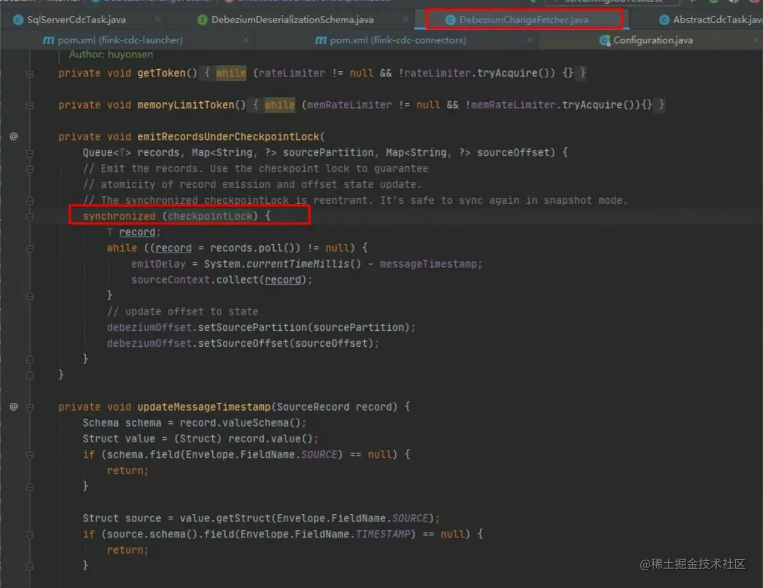Viewport: 763px width, 588px height.
Task: Click 'setSourceOffset' method call
Action: pyautogui.click(x=243, y=343)
